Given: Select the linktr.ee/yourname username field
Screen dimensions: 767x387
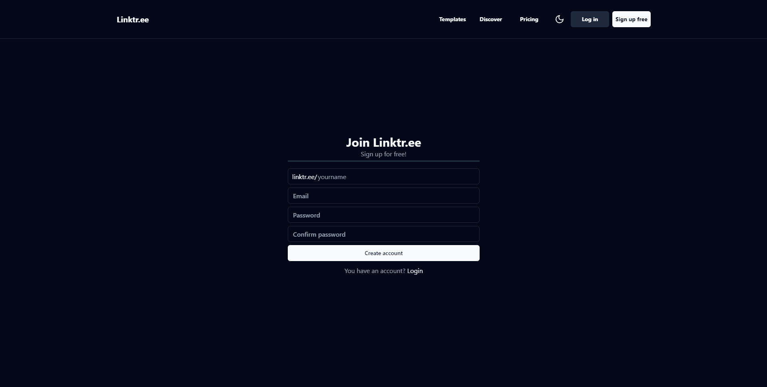Looking at the screenshot, I should coord(383,176).
